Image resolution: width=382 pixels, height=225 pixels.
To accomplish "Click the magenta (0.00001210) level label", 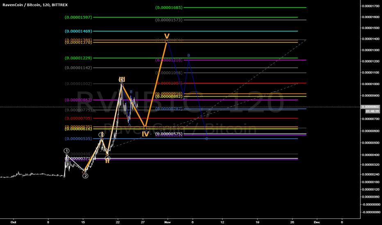I will click(169, 60).
